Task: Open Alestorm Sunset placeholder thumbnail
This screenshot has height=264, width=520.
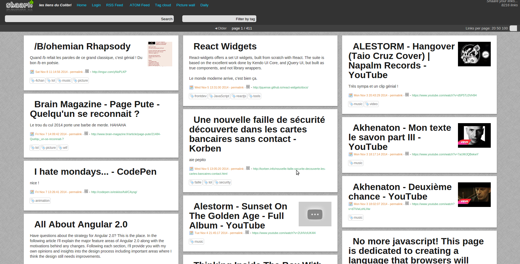Action: click(x=315, y=214)
